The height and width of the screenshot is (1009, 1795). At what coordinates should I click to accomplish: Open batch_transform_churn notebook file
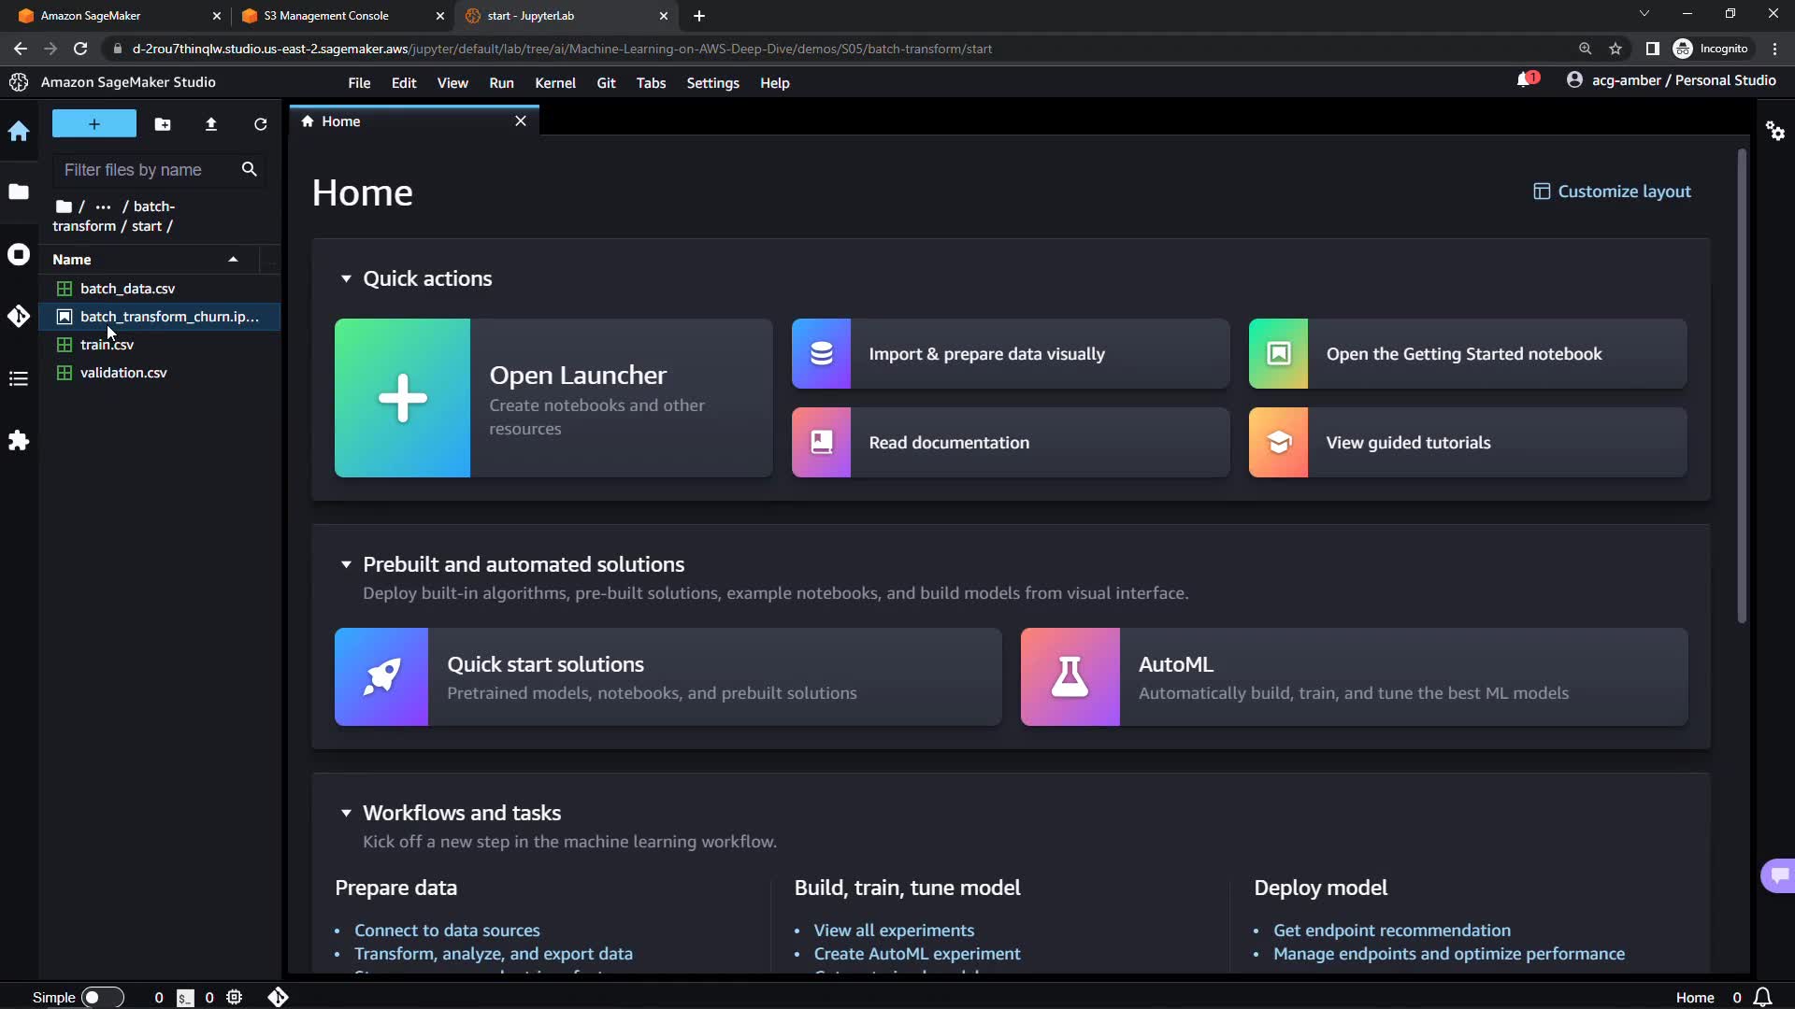pyautogui.click(x=168, y=317)
